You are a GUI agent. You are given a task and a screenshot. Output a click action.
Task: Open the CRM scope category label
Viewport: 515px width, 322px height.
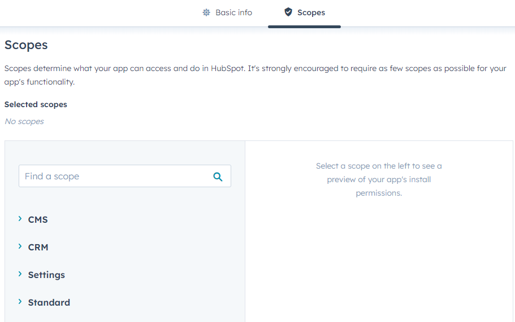point(38,247)
